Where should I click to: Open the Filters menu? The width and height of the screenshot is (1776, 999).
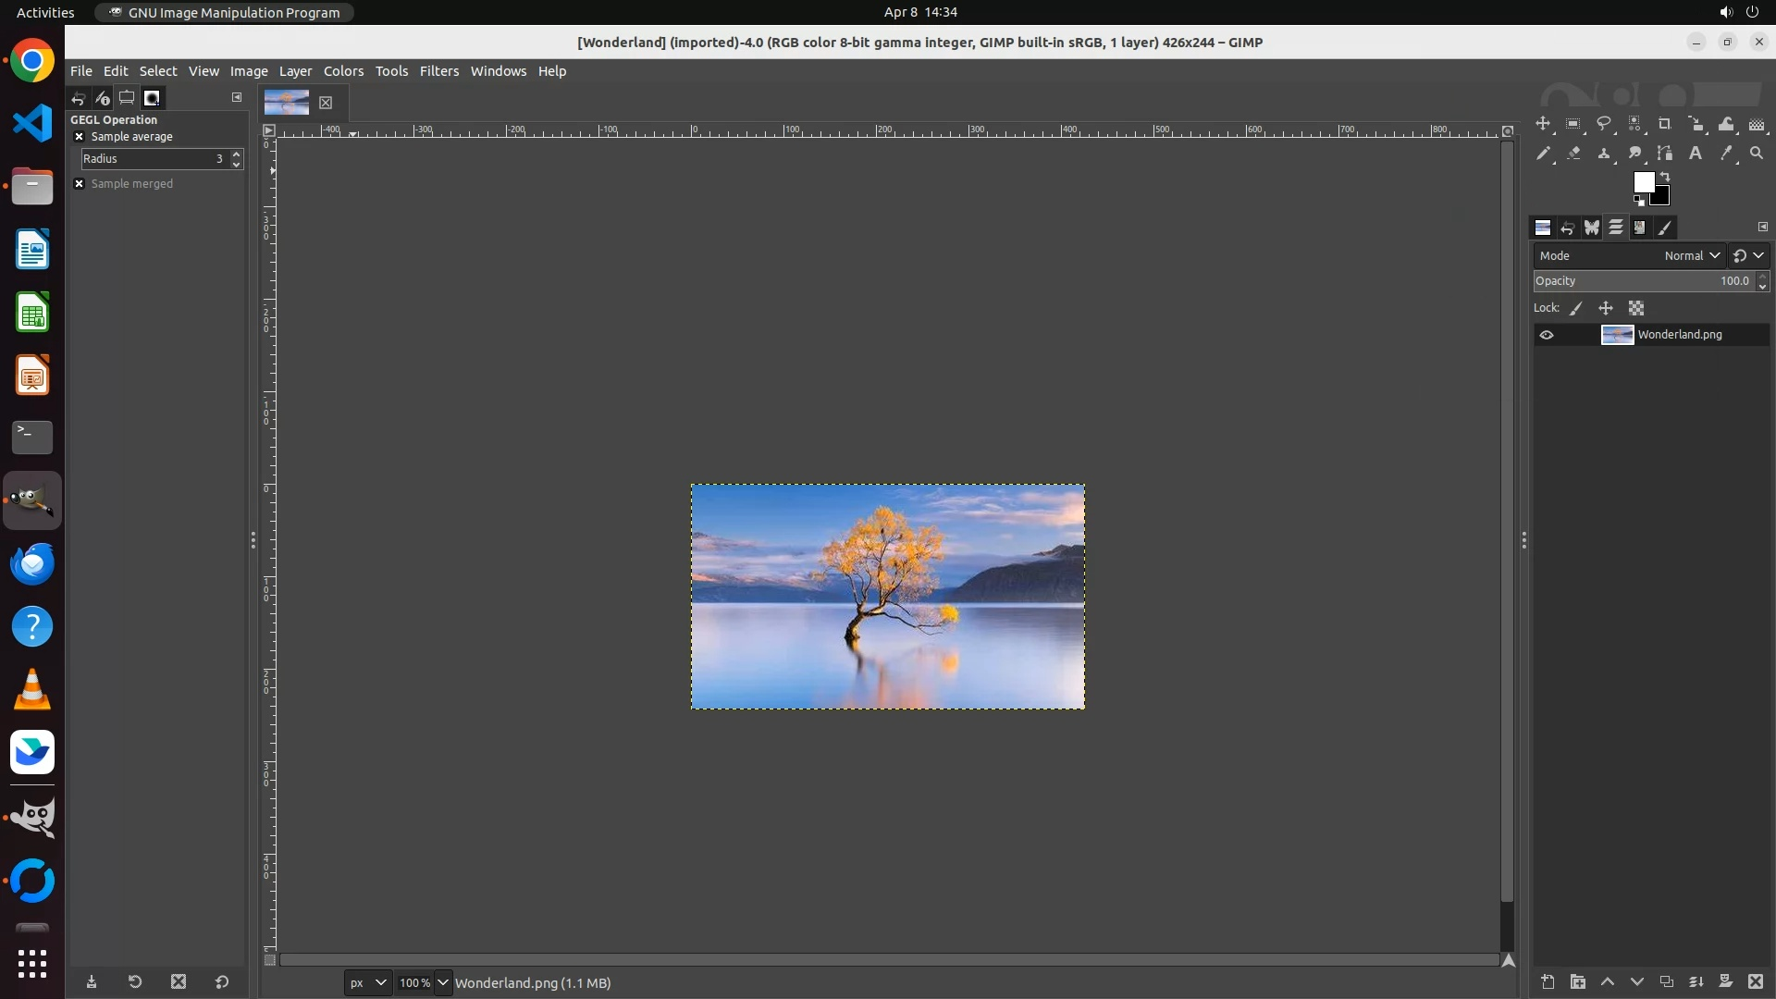[438, 71]
